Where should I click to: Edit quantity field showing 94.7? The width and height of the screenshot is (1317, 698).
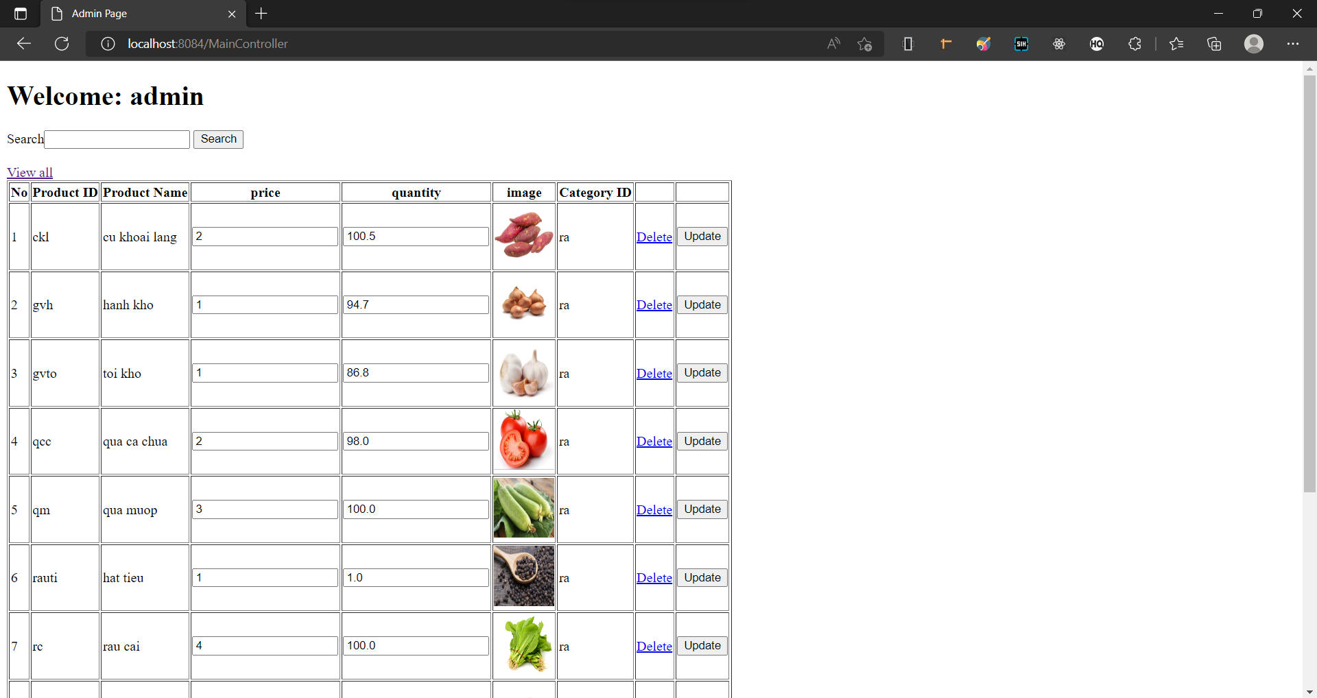pos(416,304)
